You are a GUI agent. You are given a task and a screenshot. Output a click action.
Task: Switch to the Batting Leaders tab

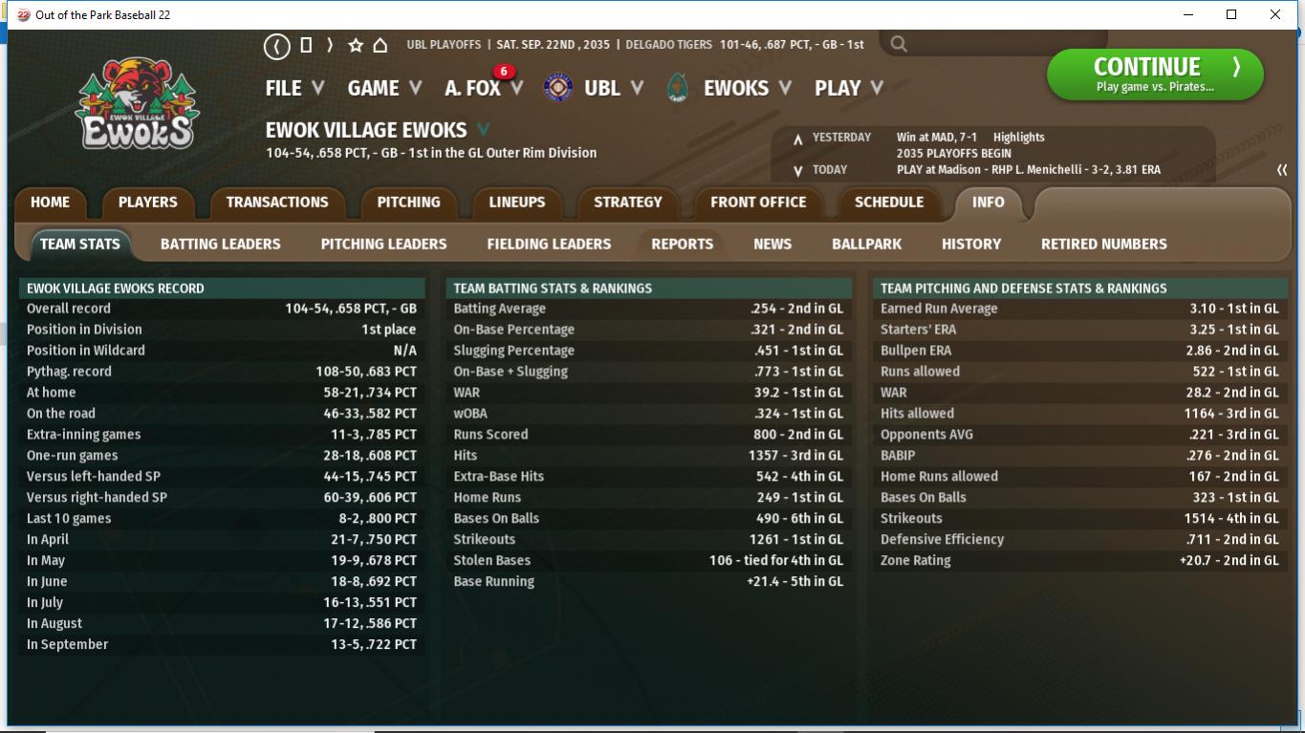click(220, 244)
